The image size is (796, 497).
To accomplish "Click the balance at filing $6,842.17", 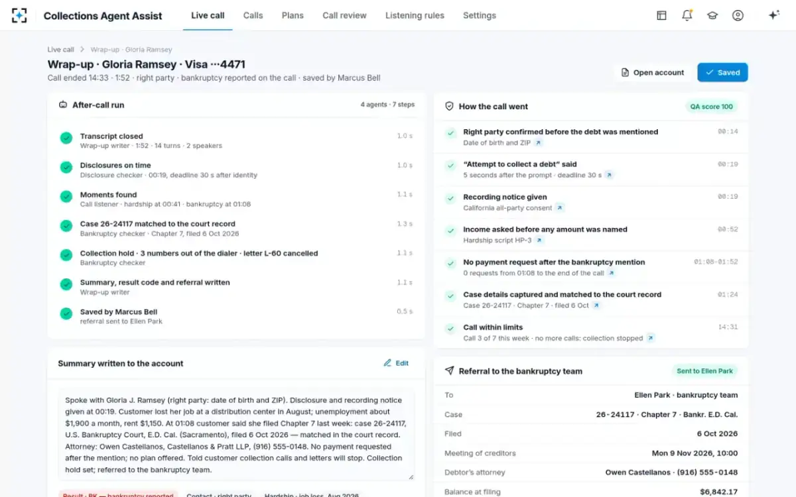I will pos(718,492).
